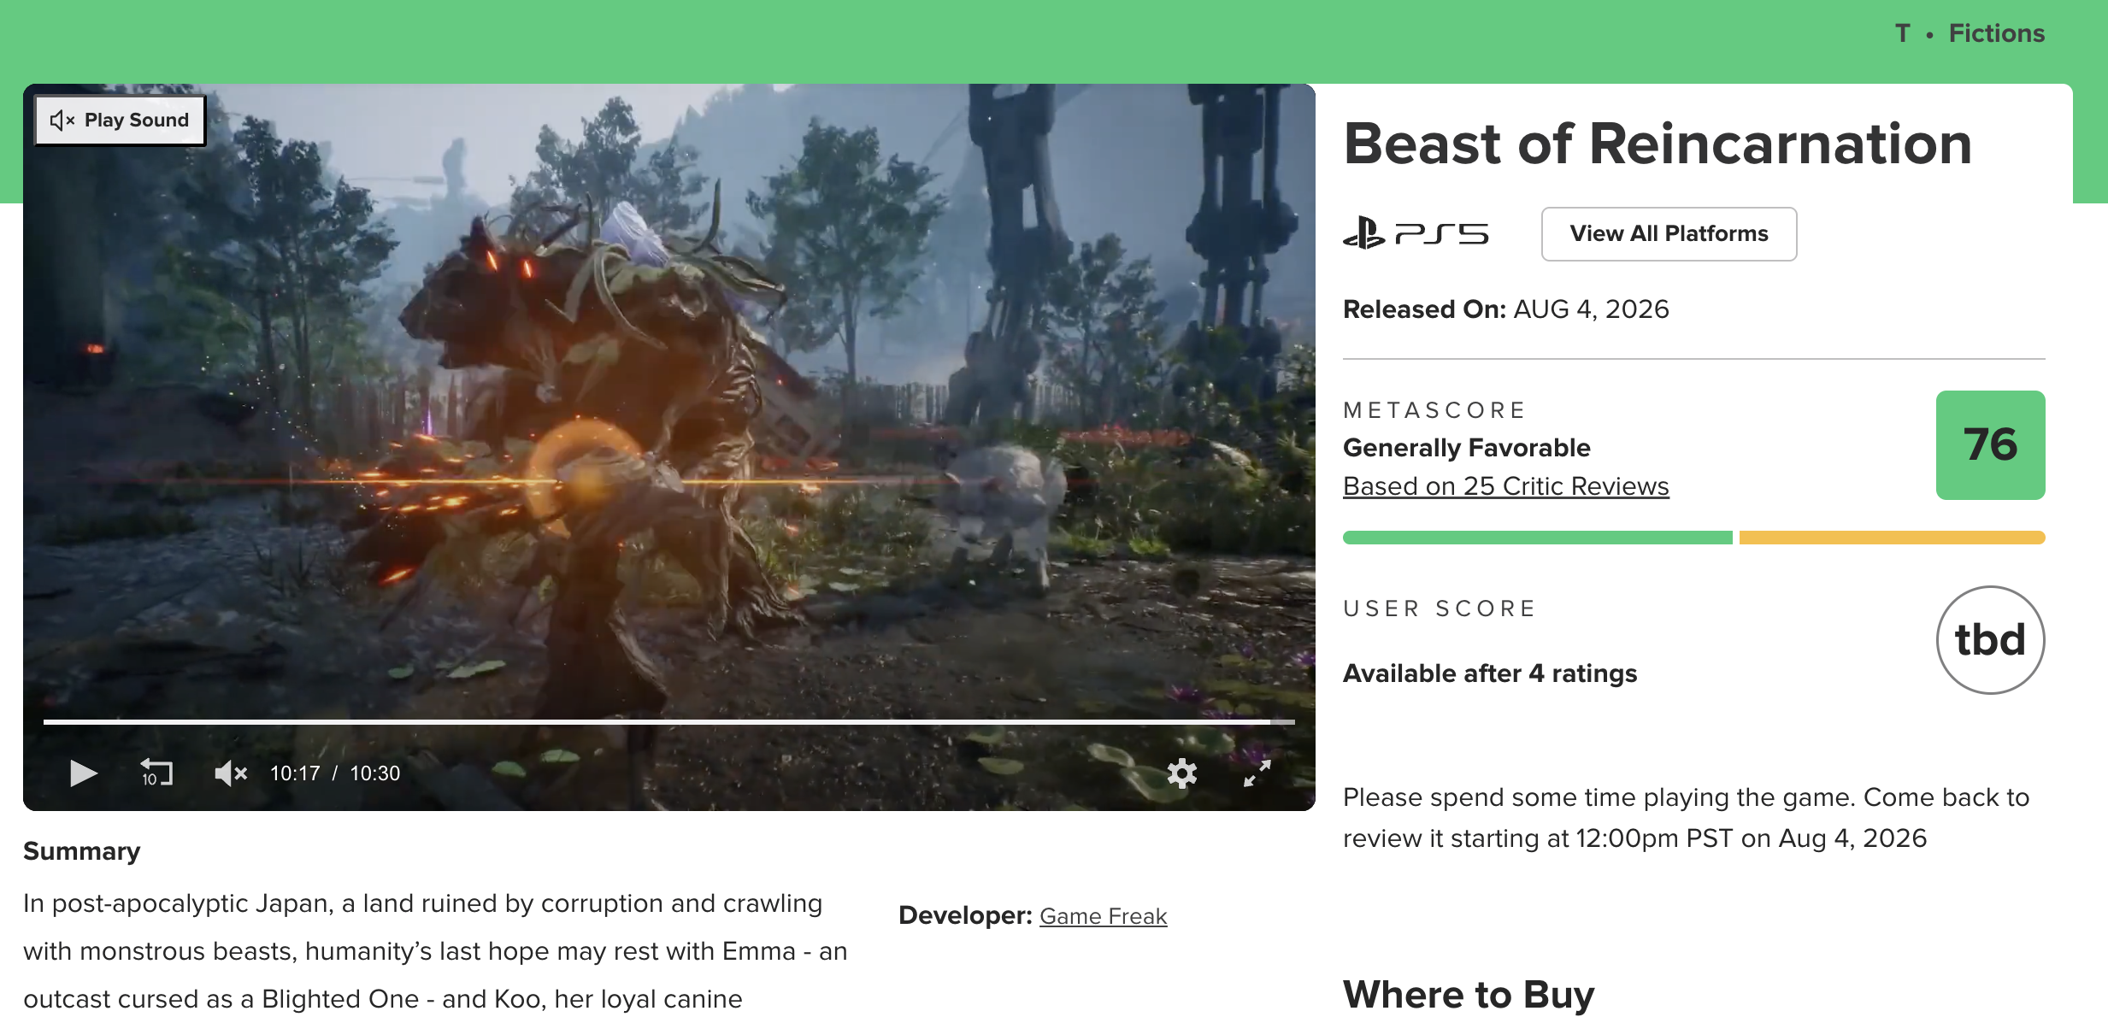Click the Summary heading
Viewport: 2108px width, 1017px height.
pyautogui.click(x=82, y=851)
